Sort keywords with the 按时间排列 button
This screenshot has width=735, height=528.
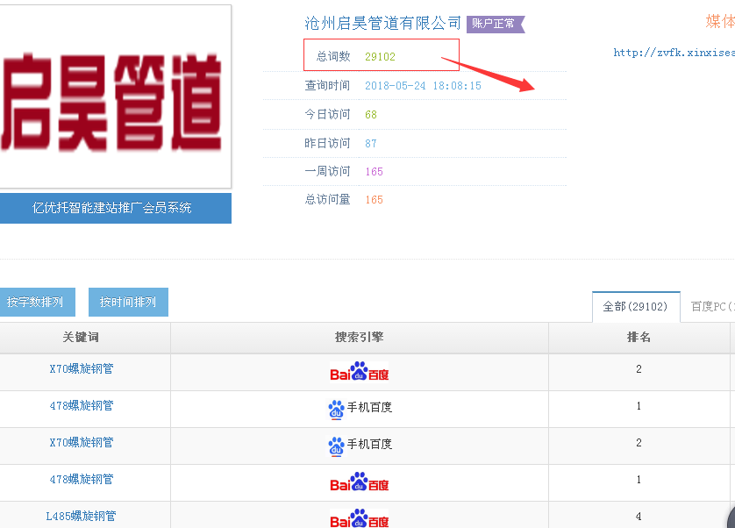128,302
